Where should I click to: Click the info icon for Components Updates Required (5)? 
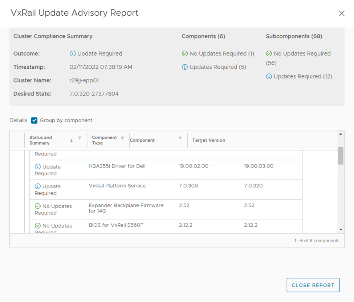185,67
